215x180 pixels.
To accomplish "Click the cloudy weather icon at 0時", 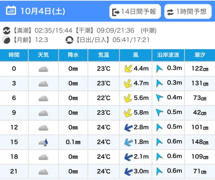I will (x=43, y=69).
